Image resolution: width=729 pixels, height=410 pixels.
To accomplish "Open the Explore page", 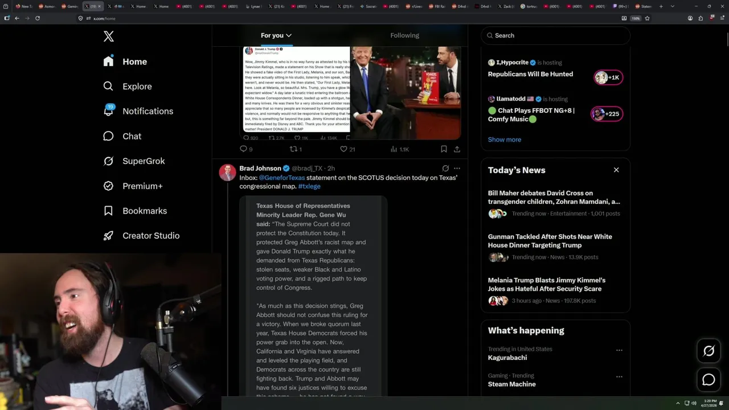I will point(128,87).
